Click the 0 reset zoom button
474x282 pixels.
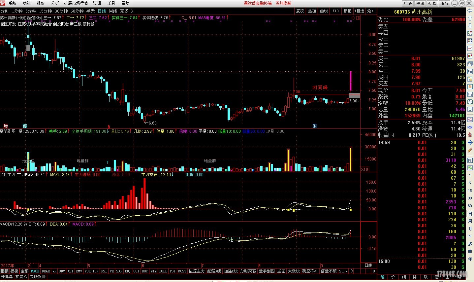coord(374,271)
